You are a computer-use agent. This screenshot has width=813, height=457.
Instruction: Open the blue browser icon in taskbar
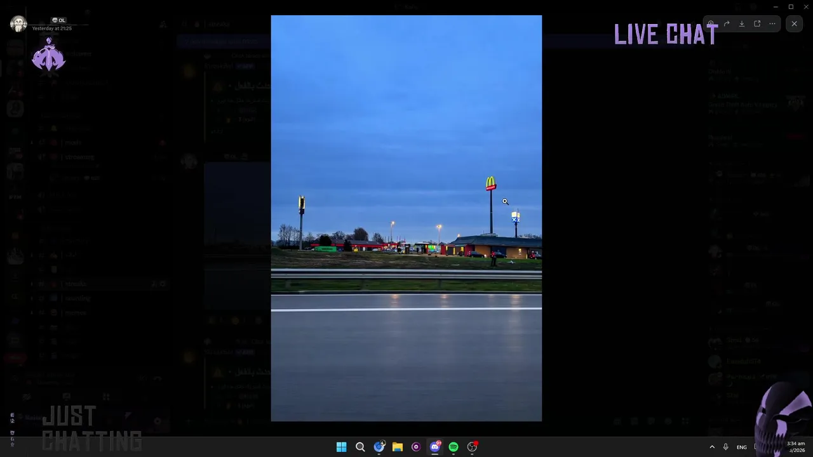379,447
